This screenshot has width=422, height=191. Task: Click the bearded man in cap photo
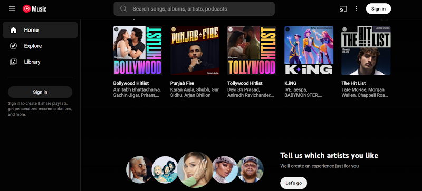coord(250,170)
